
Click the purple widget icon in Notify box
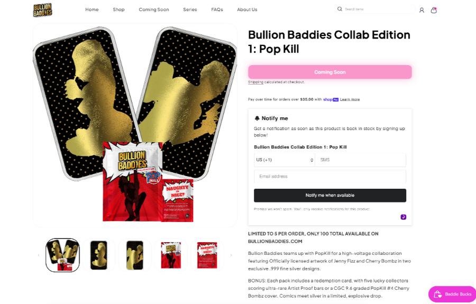tap(403, 217)
